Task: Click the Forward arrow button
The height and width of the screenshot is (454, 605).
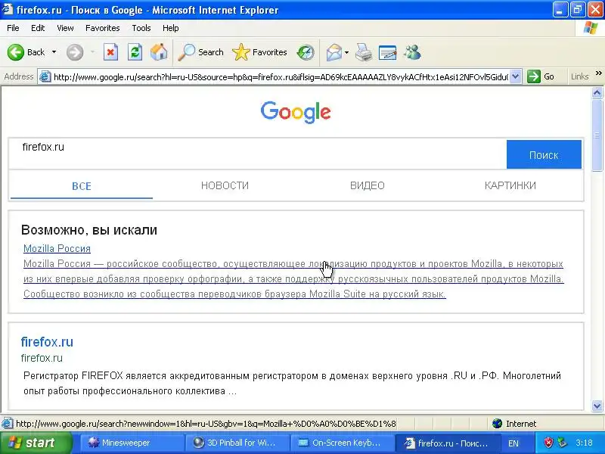Action: coord(75,52)
